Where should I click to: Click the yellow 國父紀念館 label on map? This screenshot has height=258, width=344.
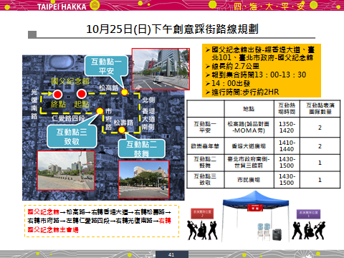[70, 82]
